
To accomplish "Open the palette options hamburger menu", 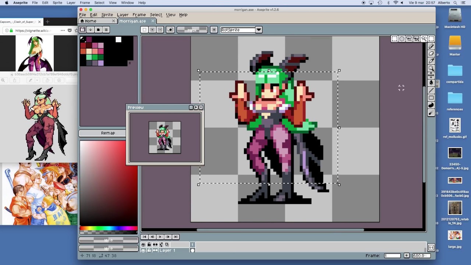I will [x=106, y=30].
